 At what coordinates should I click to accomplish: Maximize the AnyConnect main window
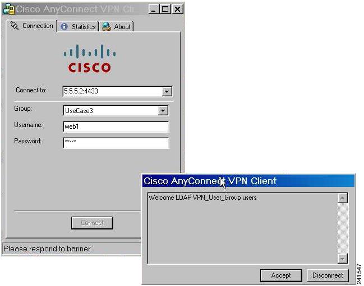point(165,10)
